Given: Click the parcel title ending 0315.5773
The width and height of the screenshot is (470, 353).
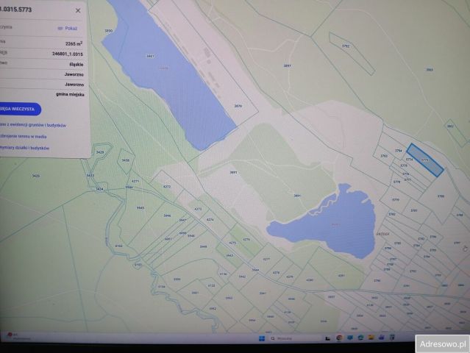Looking at the screenshot, I should pos(15,10).
